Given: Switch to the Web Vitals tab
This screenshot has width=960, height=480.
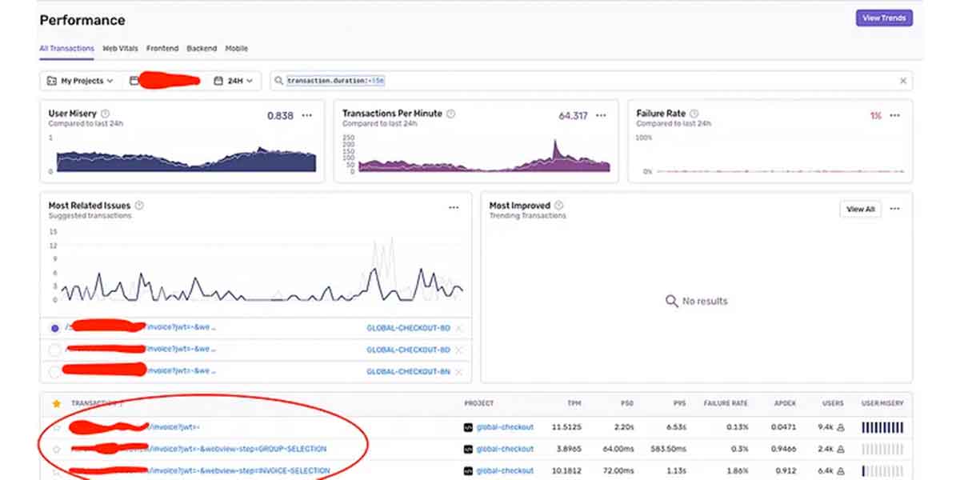Looking at the screenshot, I should tap(120, 48).
